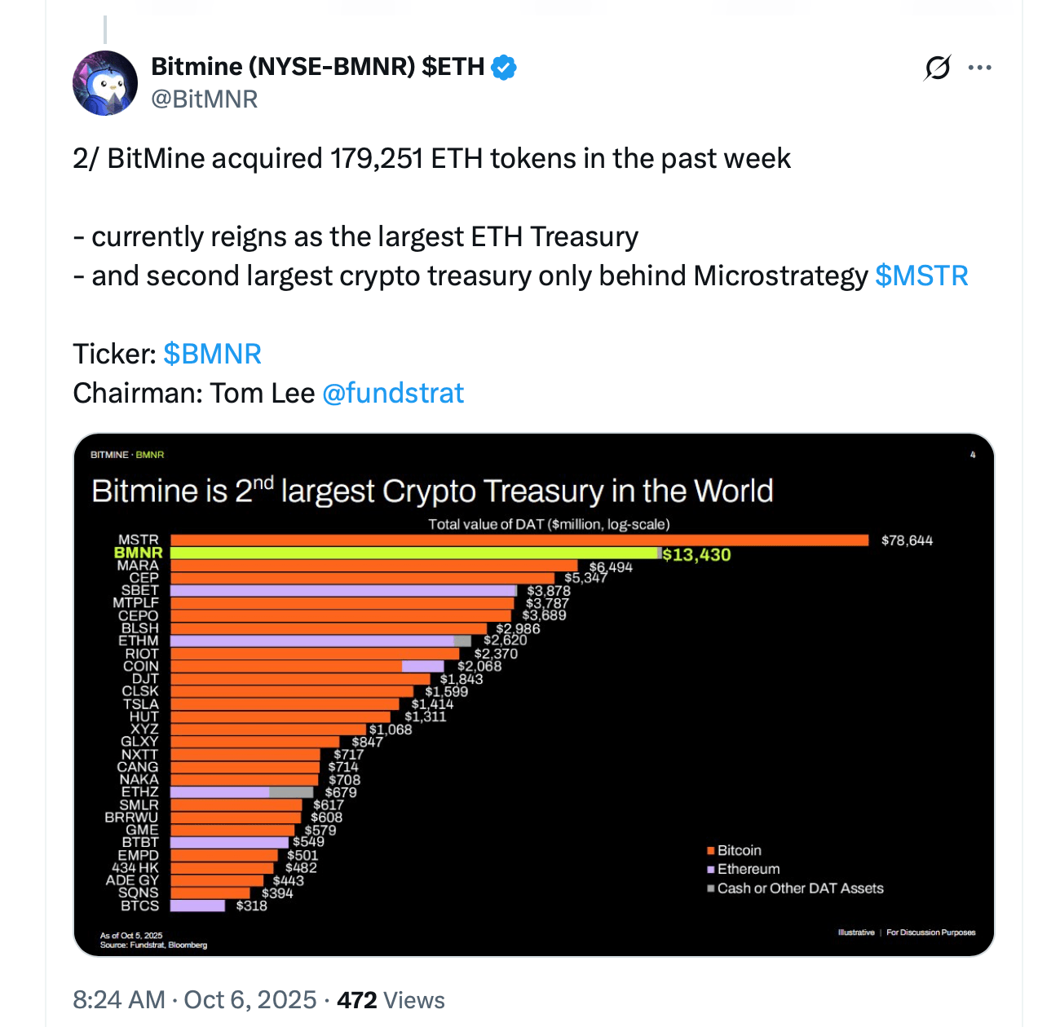Image resolution: width=1060 pixels, height=1027 pixels.
Task: Click the Bitmine (NYSE-BMNR) $ETH display name
Action: pyautogui.click(x=318, y=67)
